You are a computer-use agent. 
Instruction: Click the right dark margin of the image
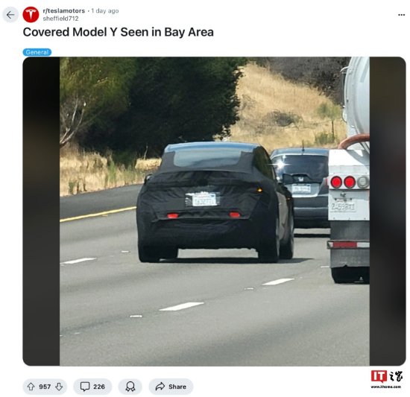click(x=388, y=211)
